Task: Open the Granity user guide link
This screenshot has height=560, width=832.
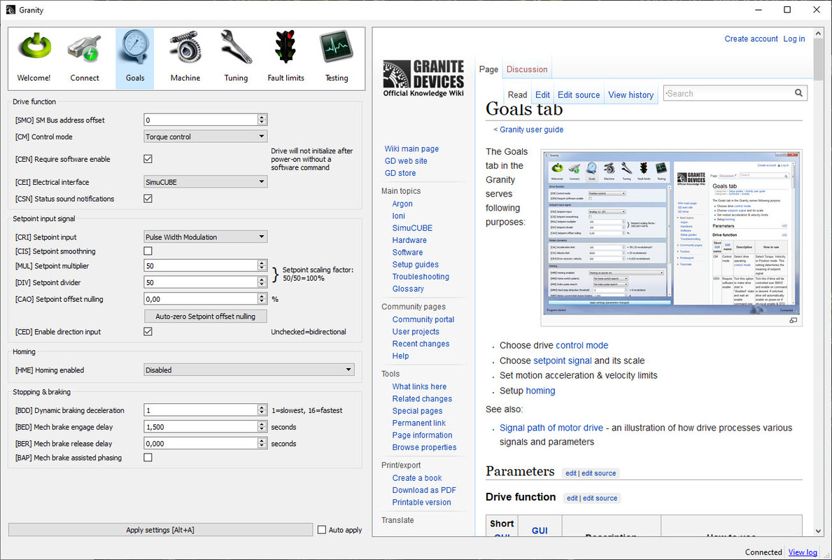Action: click(531, 129)
